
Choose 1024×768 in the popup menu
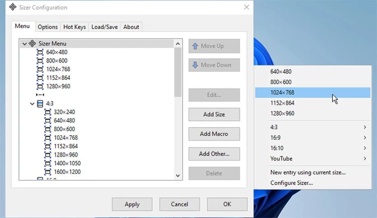(313, 92)
